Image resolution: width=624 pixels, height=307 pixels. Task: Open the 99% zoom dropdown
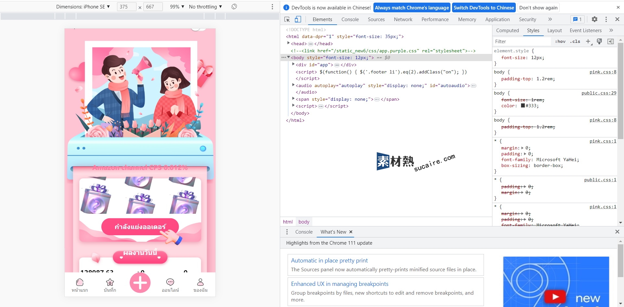pos(177,6)
